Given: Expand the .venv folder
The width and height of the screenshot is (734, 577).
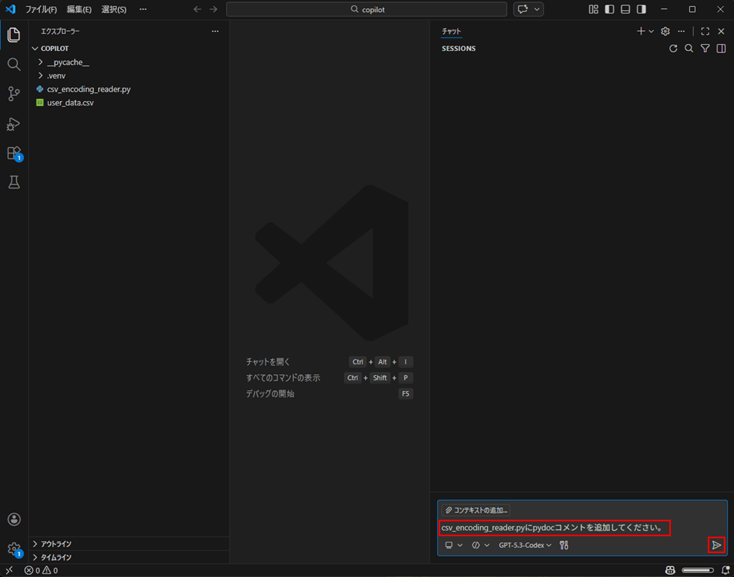Looking at the screenshot, I should click(56, 75).
